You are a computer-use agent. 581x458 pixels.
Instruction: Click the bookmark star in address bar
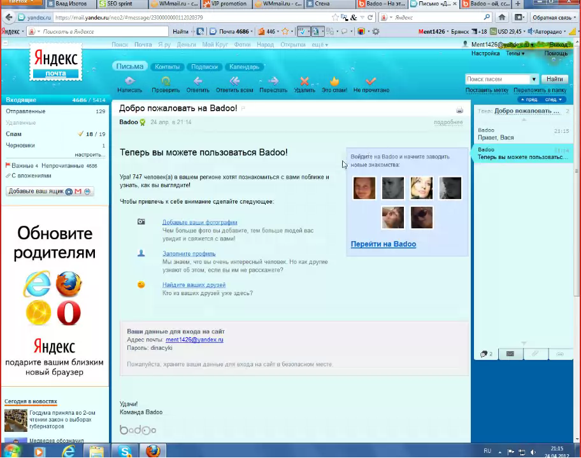(x=335, y=17)
